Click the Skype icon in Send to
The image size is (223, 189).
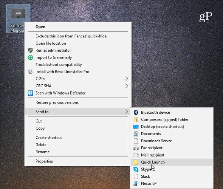136,169
